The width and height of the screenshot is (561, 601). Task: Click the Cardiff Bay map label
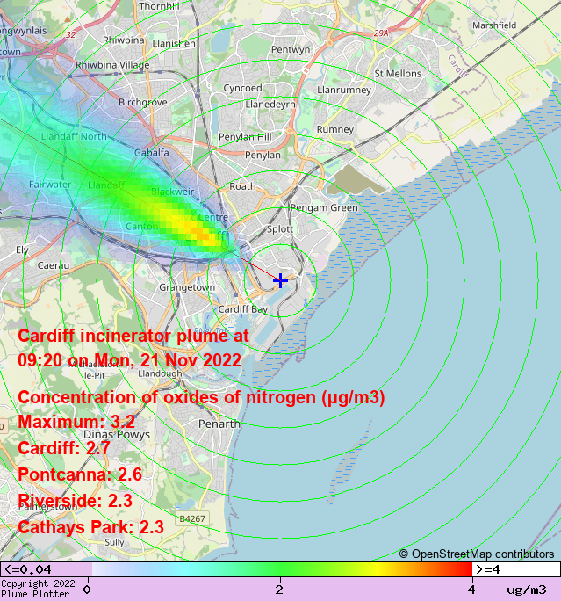point(243,309)
